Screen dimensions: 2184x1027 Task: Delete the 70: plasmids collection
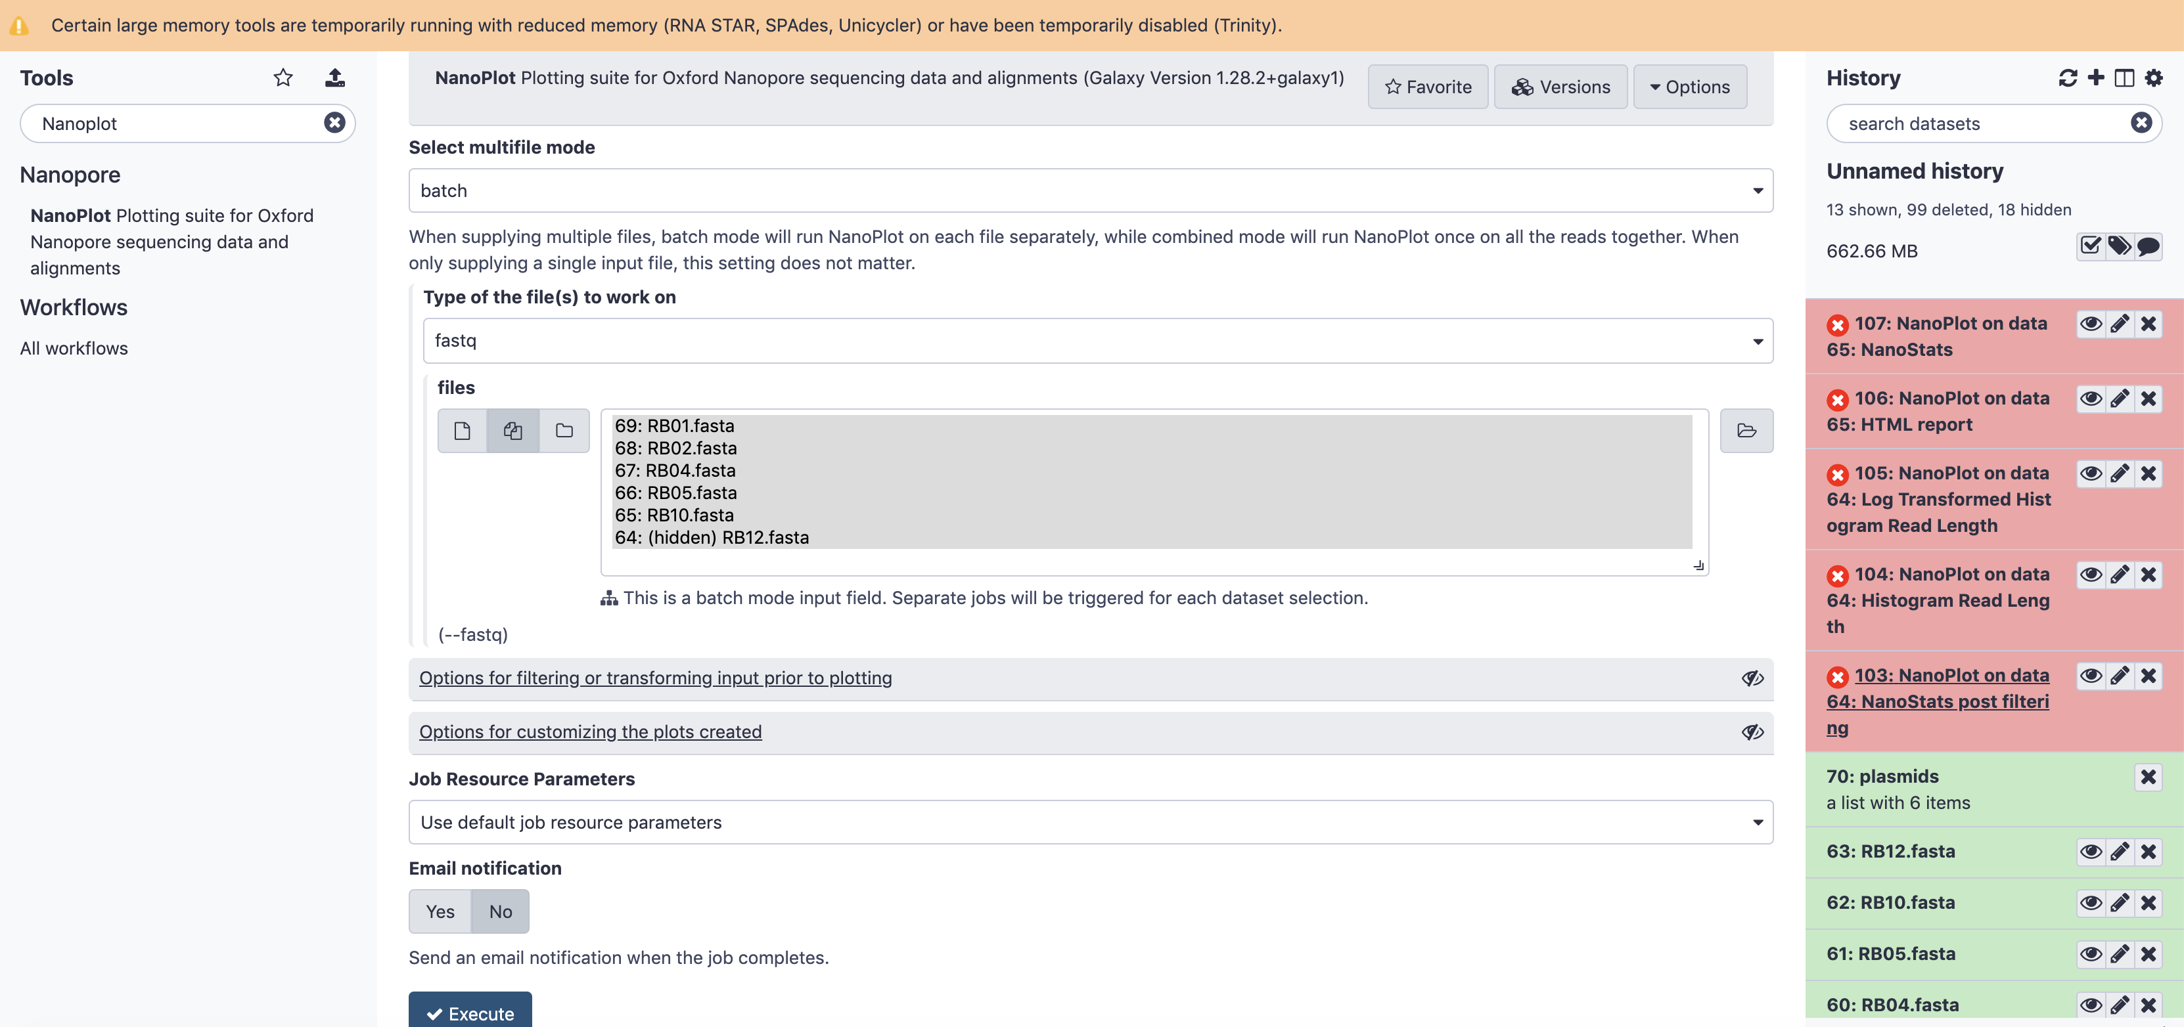2149,777
